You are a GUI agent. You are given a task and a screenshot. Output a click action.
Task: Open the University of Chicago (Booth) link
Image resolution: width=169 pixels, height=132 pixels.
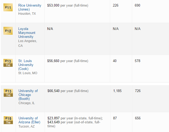(28, 95)
